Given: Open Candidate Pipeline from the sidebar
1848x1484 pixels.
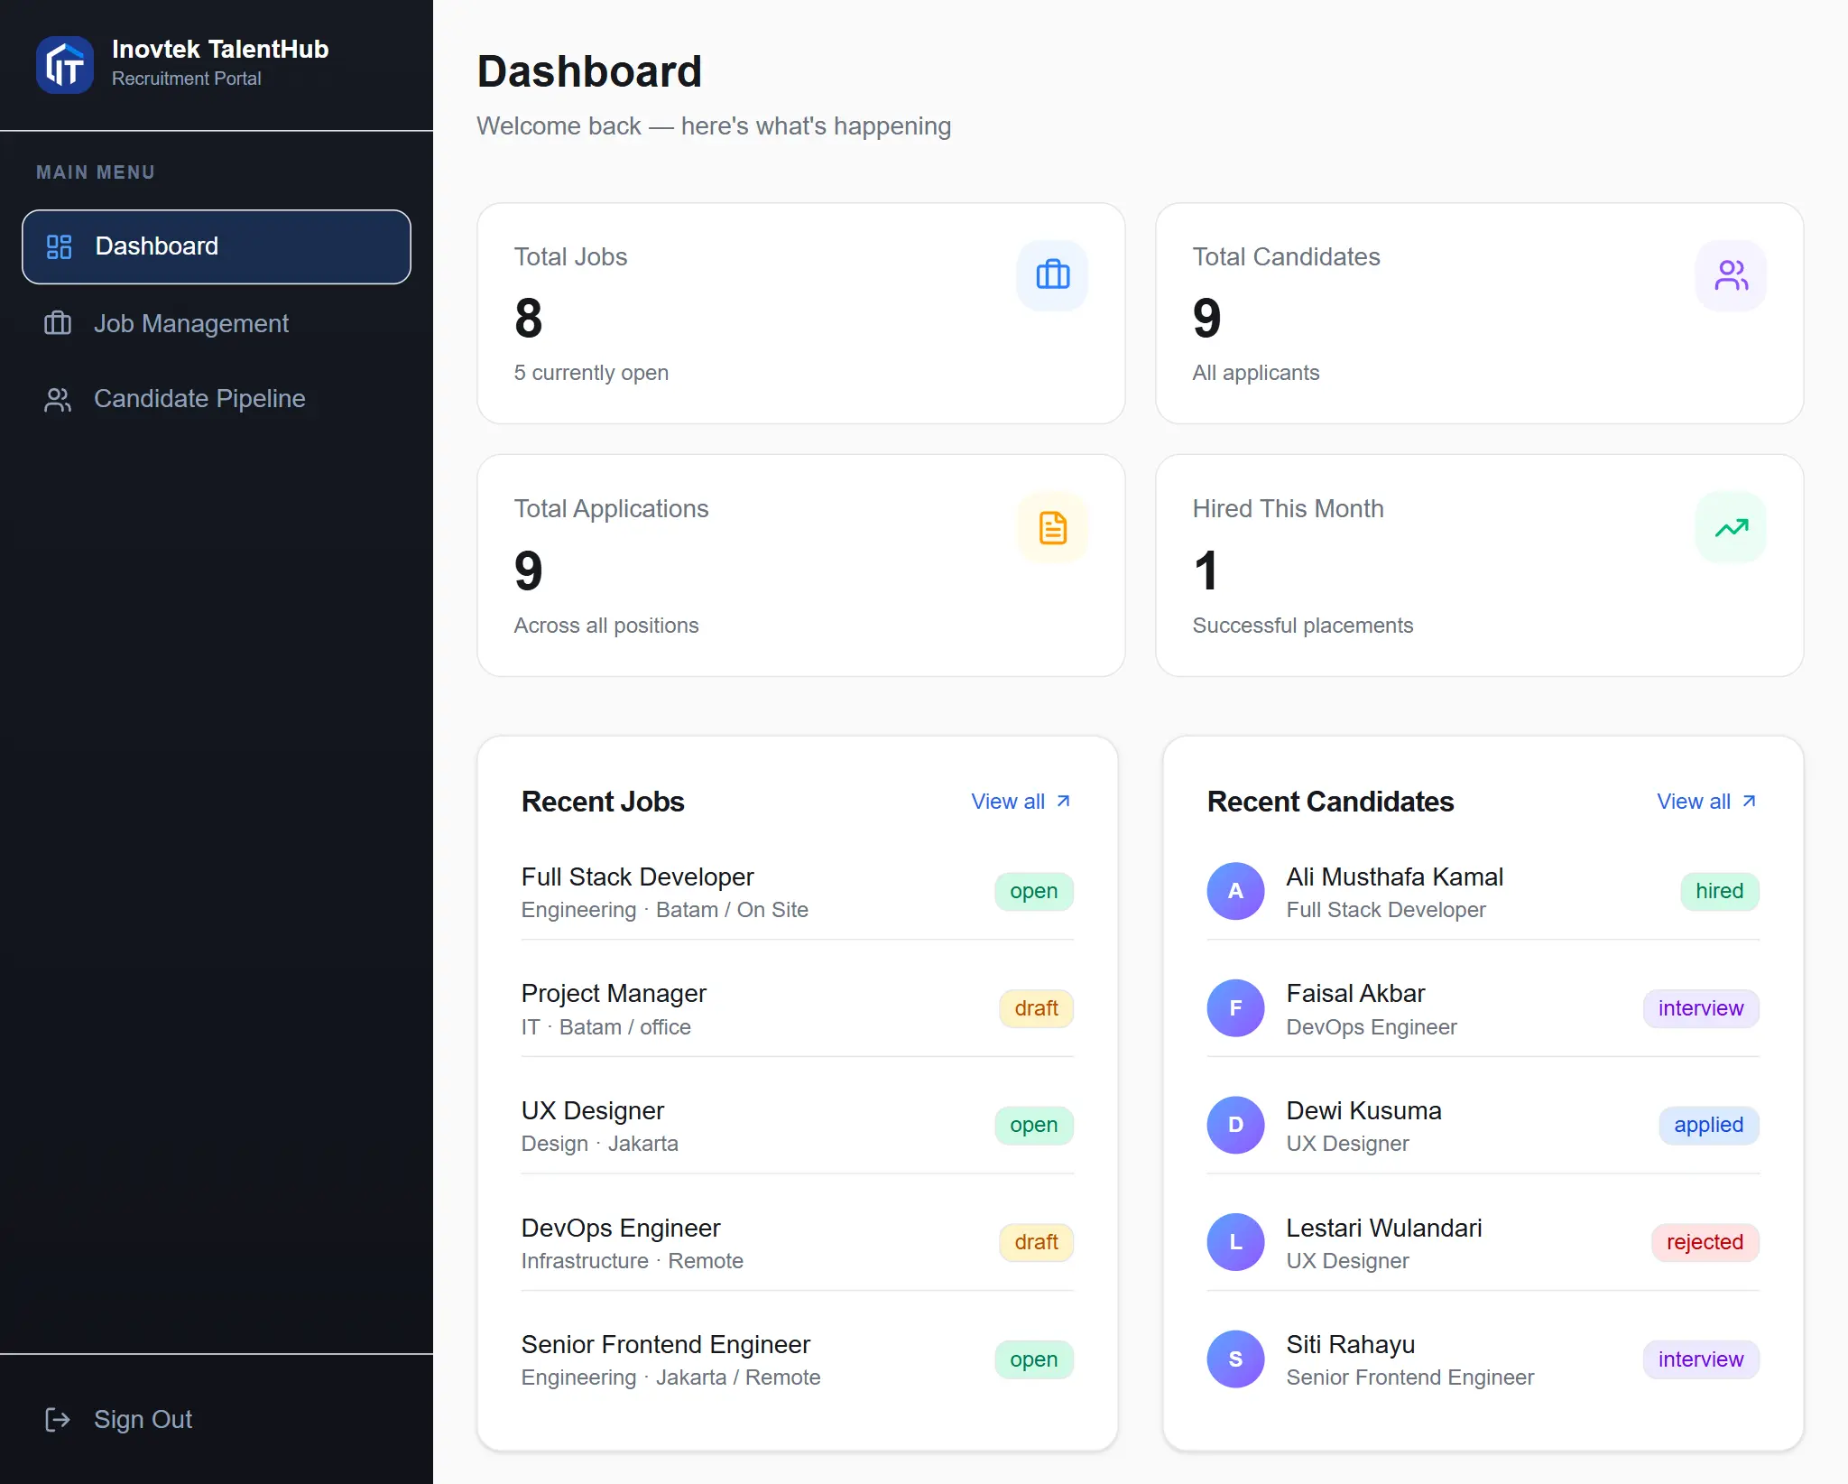Looking at the screenshot, I should tap(217, 399).
